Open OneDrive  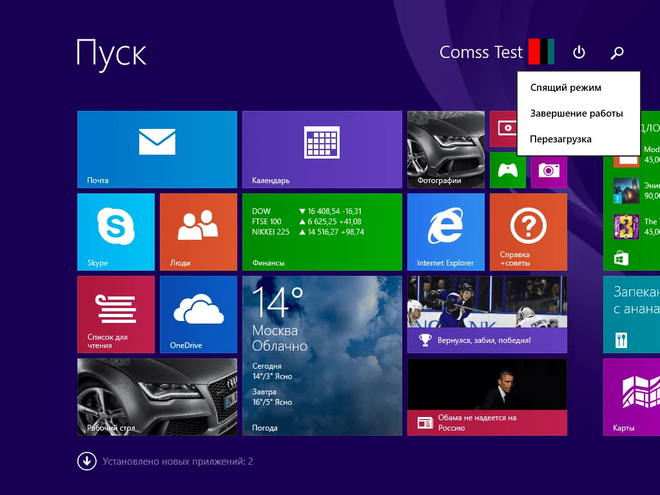(x=198, y=315)
